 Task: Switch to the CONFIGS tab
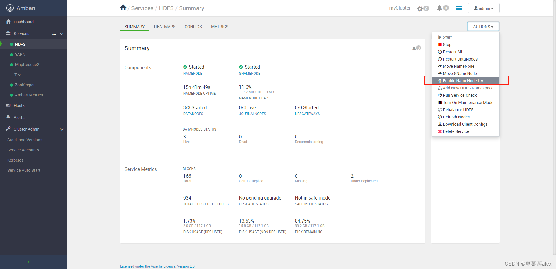[x=193, y=27]
